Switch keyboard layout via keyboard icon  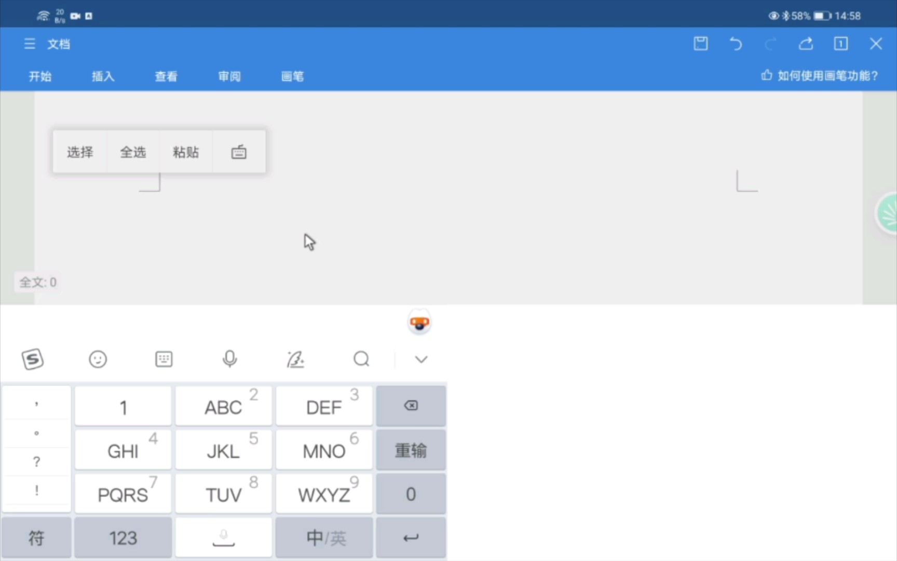coord(164,359)
